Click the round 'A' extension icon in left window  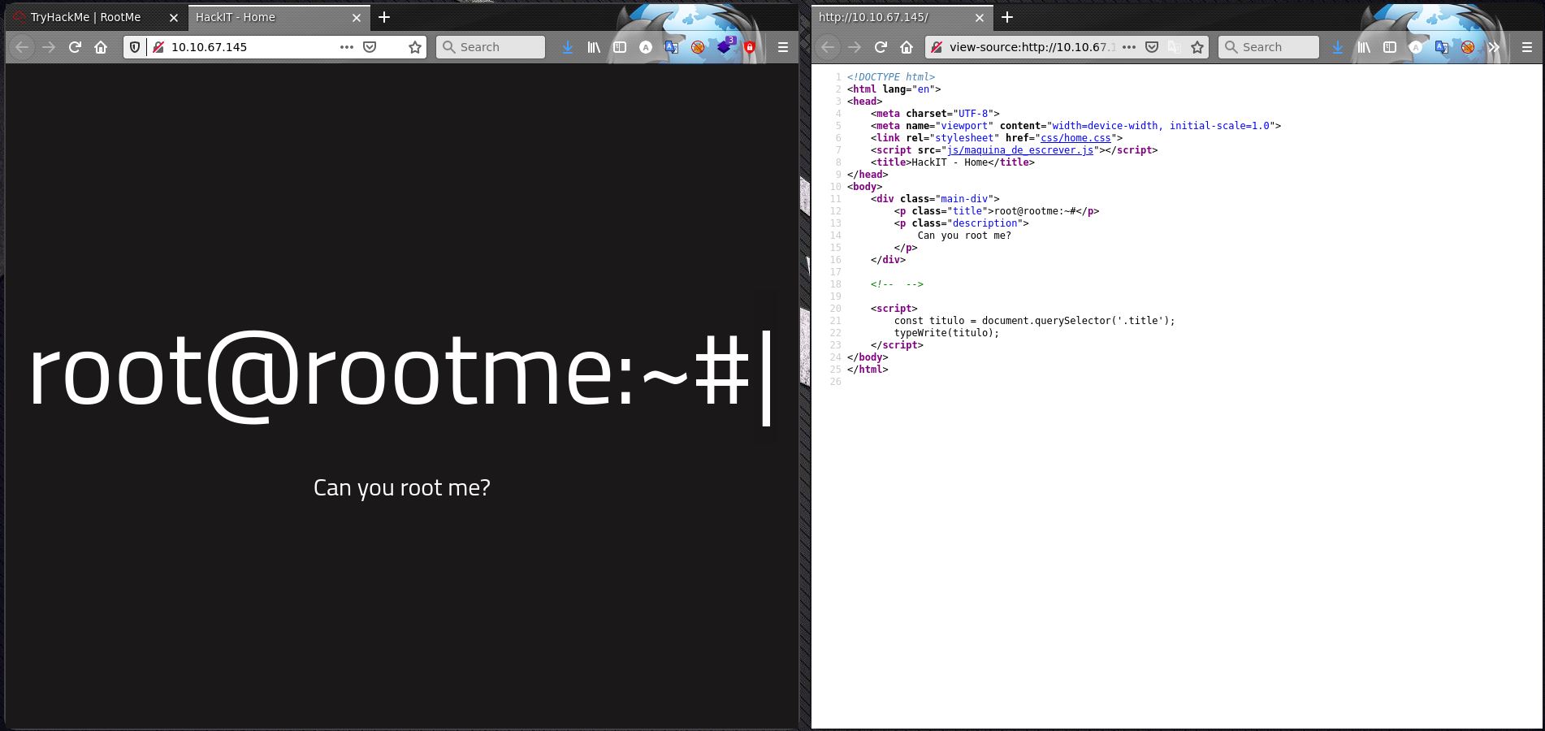[x=646, y=47]
